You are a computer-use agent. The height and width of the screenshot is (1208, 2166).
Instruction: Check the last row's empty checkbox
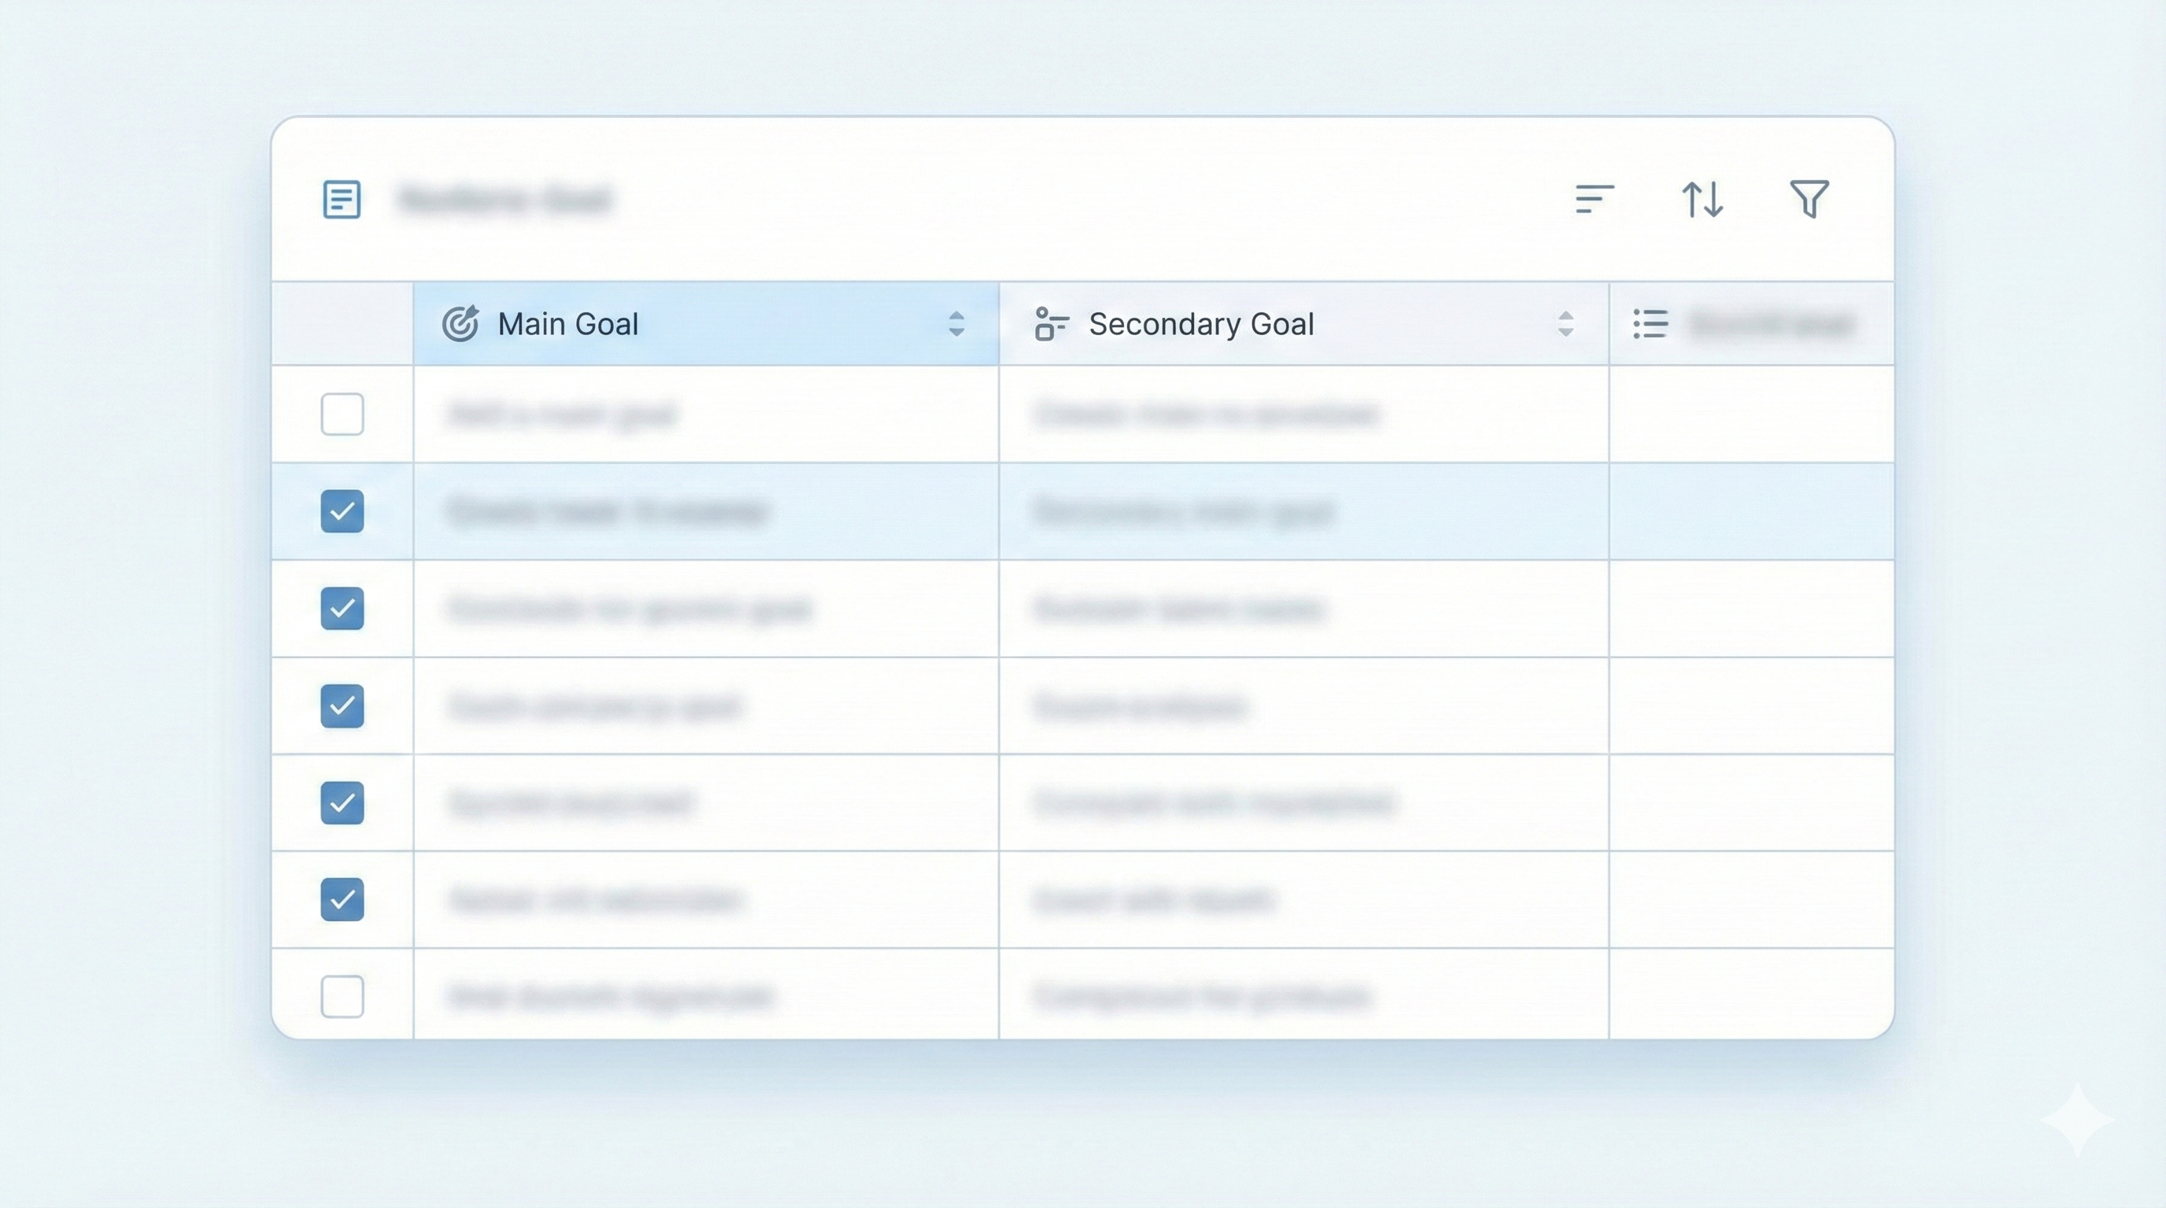coord(342,996)
